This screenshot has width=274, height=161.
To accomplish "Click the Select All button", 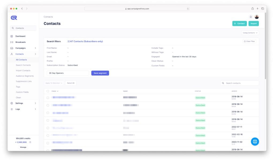I will pyautogui.click(x=71, y=83).
